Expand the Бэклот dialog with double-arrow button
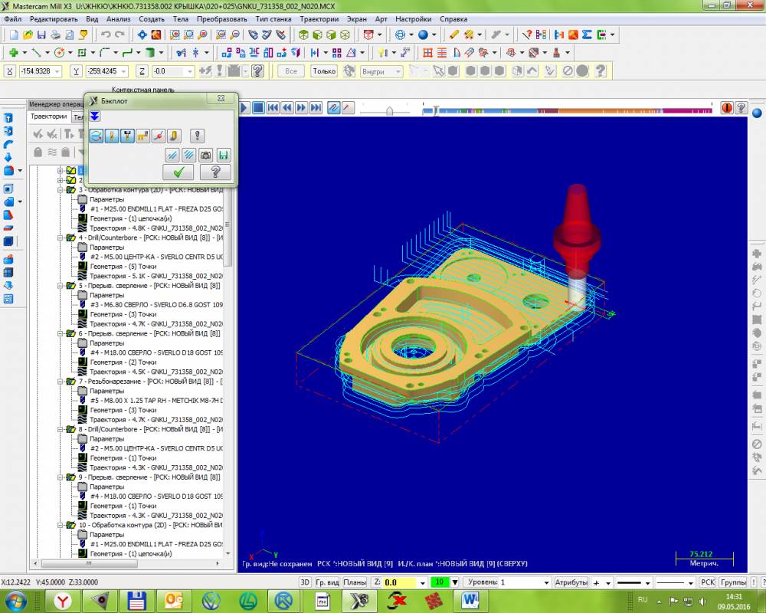This screenshot has height=613, width=766. pos(95,116)
